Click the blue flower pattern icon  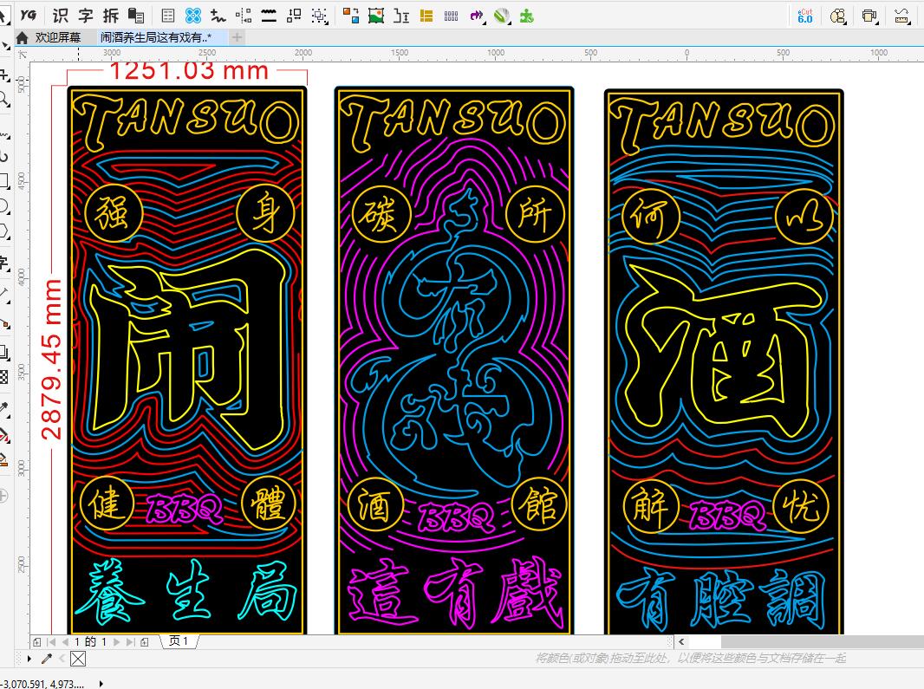coord(192,16)
